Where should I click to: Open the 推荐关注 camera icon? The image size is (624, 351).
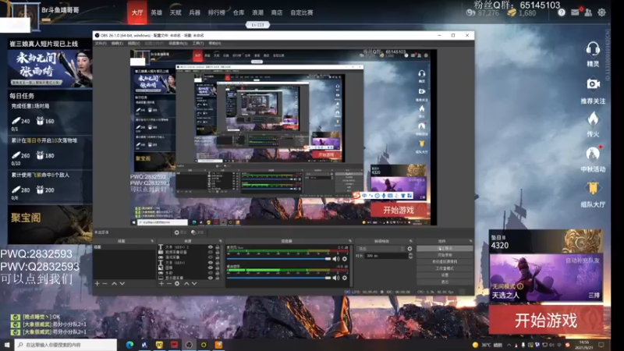tap(593, 84)
